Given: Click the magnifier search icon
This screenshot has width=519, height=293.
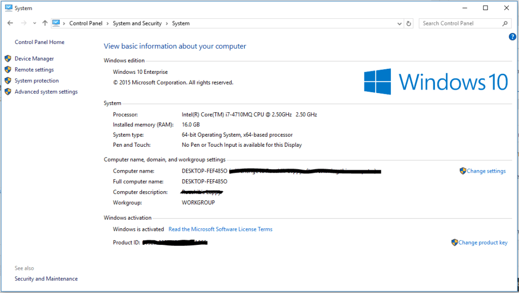Looking at the screenshot, I should pyautogui.click(x=505, y=23).
